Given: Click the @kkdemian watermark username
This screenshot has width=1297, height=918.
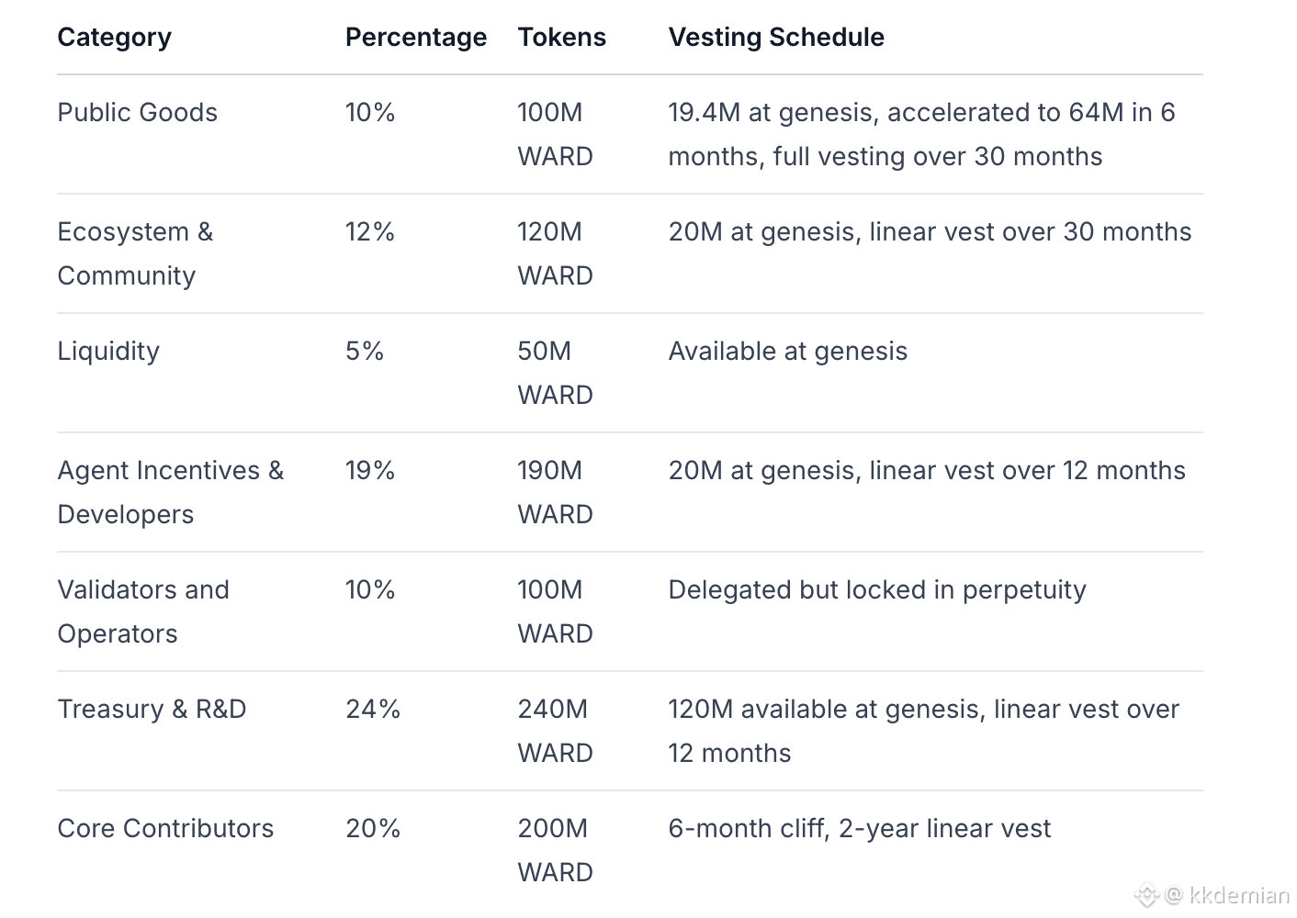Looking at the screenshot, I should click(1228, 894).
